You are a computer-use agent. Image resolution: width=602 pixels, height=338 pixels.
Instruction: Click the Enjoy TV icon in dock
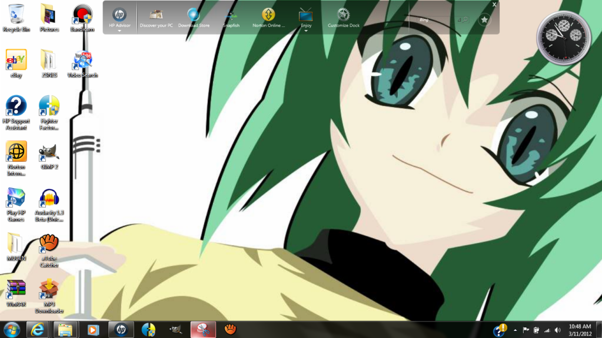[x=306, y=18]
